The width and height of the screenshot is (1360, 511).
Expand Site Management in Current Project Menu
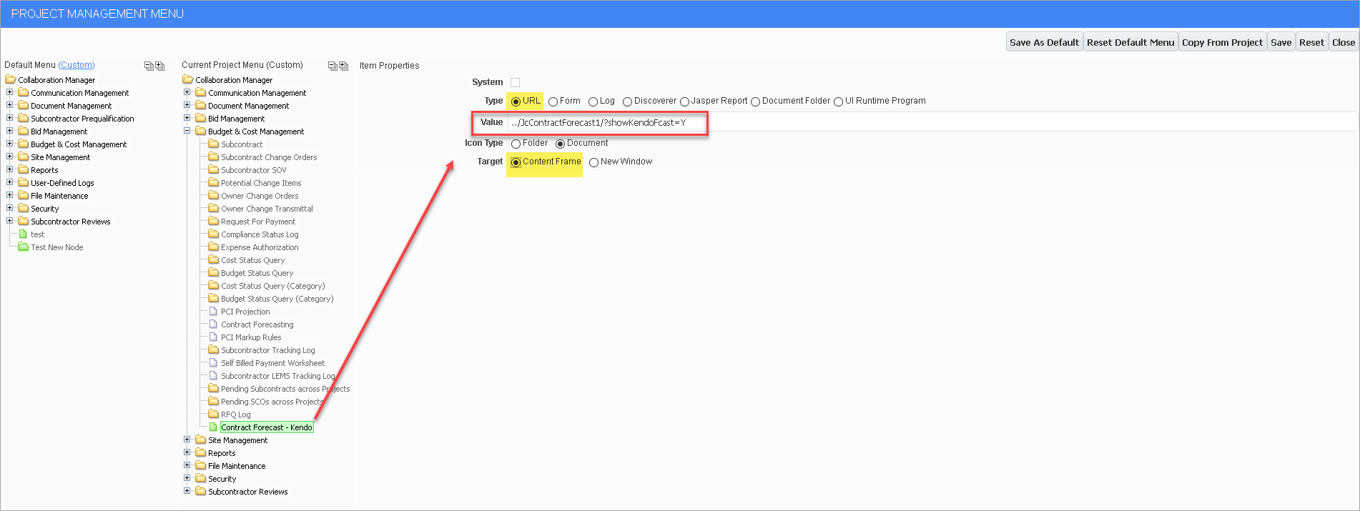click(x=187, y=440)
